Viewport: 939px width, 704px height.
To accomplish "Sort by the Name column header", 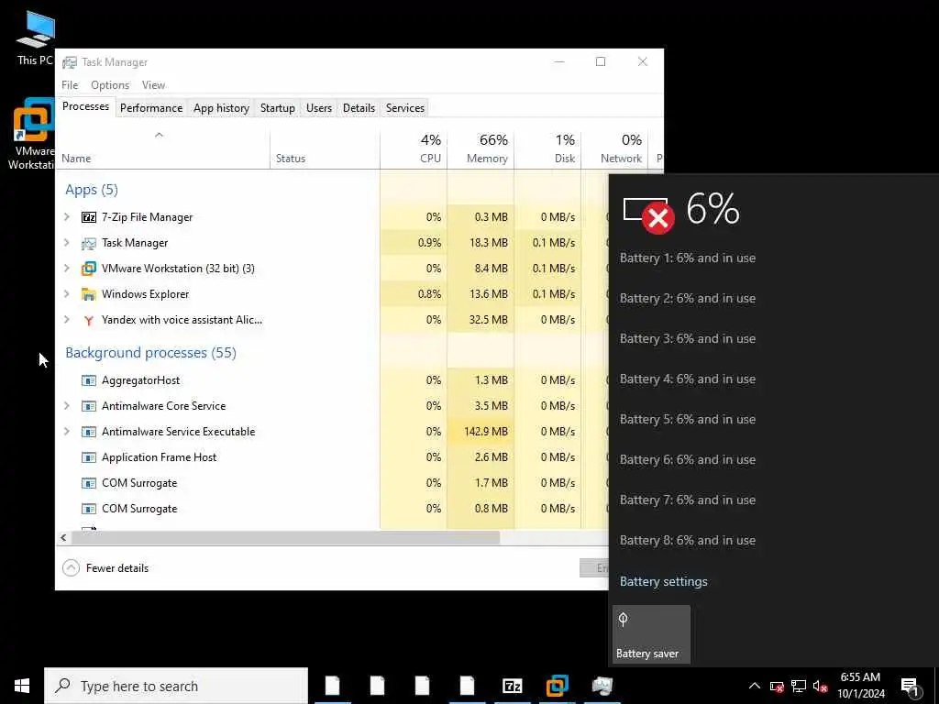I will pyautogui.click(x=162, y=149).
